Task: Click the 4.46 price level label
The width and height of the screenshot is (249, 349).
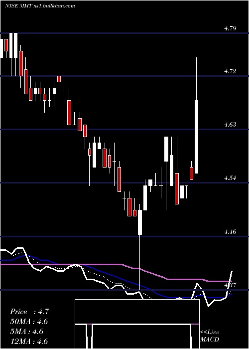Action: point(230,232)
